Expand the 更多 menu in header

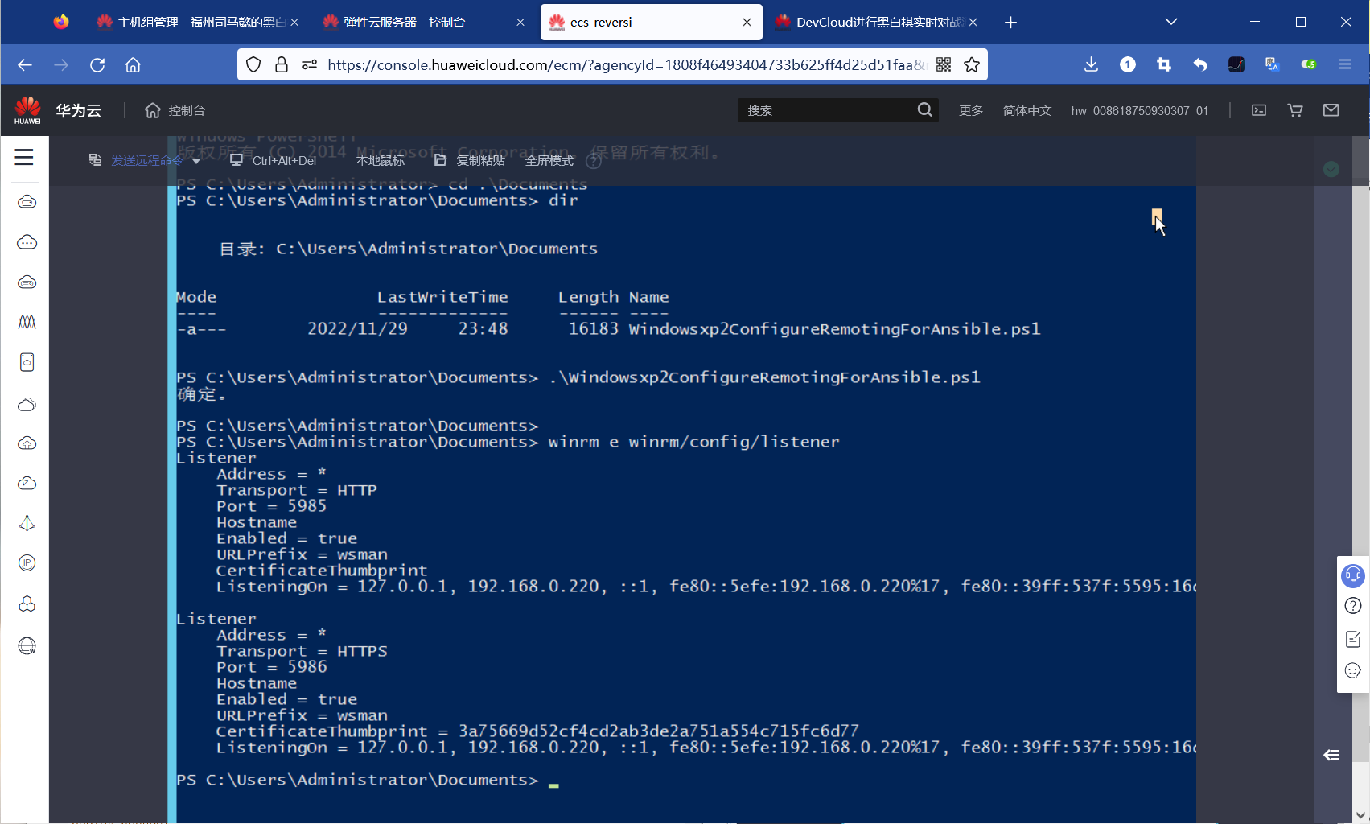pos(971,110)
